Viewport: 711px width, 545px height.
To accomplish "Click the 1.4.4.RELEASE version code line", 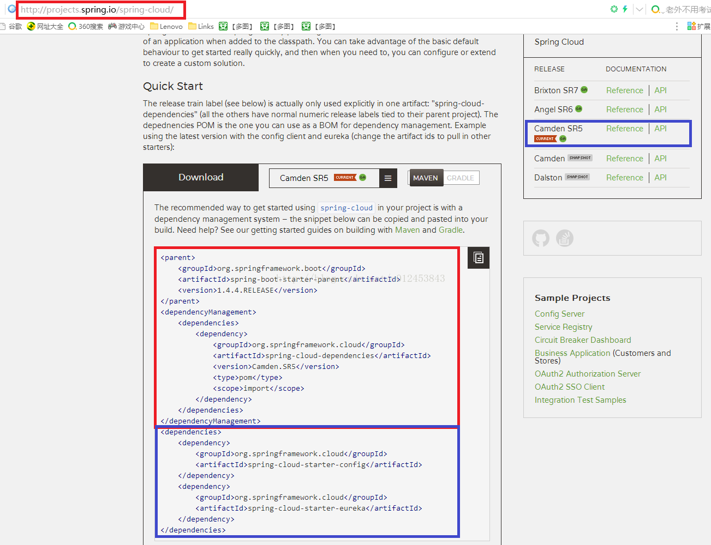I will [248, 290].
